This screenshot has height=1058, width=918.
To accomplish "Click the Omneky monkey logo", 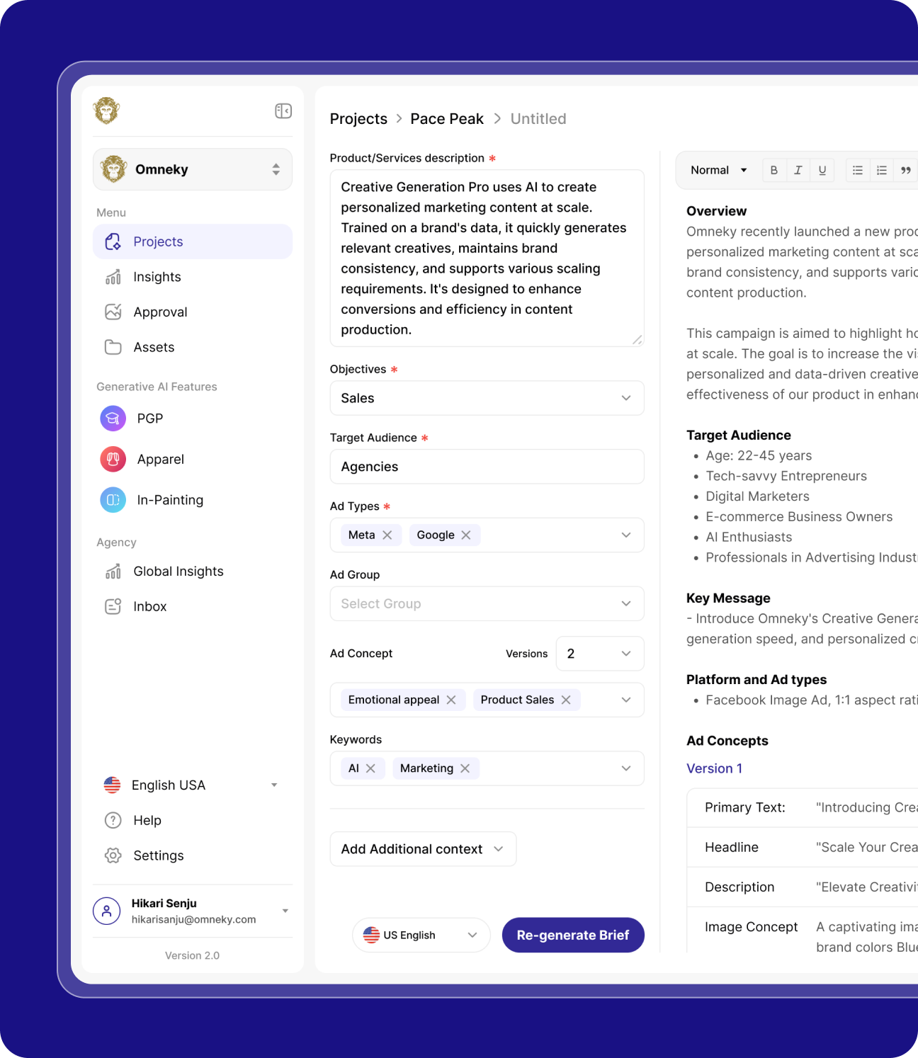I will click(106, 110).
